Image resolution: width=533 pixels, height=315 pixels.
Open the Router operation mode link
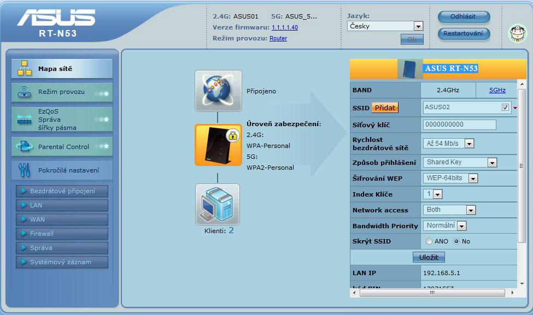[278, 38]
